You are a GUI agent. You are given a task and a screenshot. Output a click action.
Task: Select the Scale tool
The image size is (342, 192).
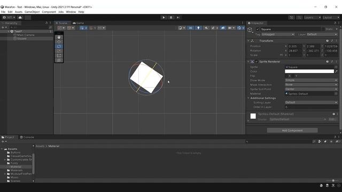pos(59,51)
